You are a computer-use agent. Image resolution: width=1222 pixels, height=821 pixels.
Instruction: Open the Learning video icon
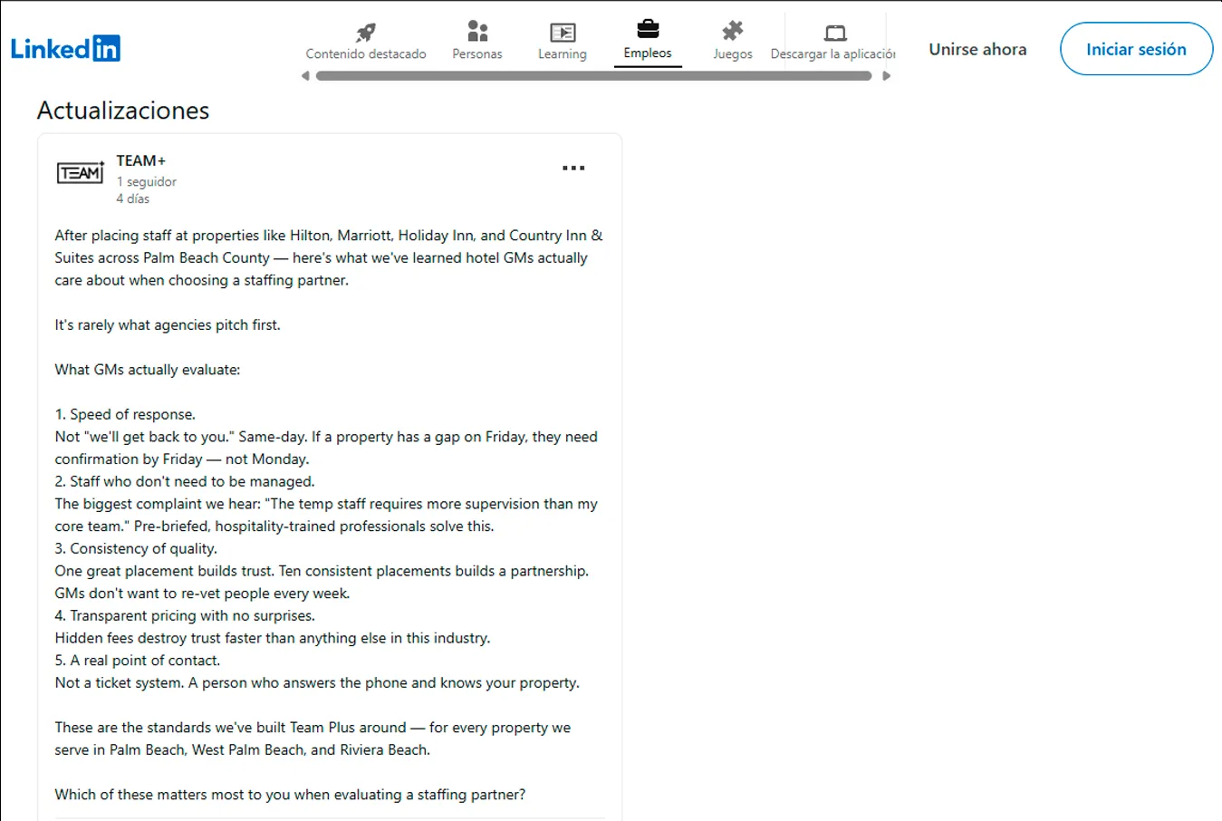(563, 33)
